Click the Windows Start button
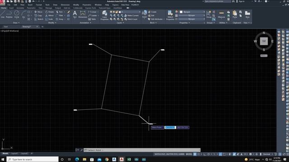This screenshot has width=289, height=162. pos(3,159)
